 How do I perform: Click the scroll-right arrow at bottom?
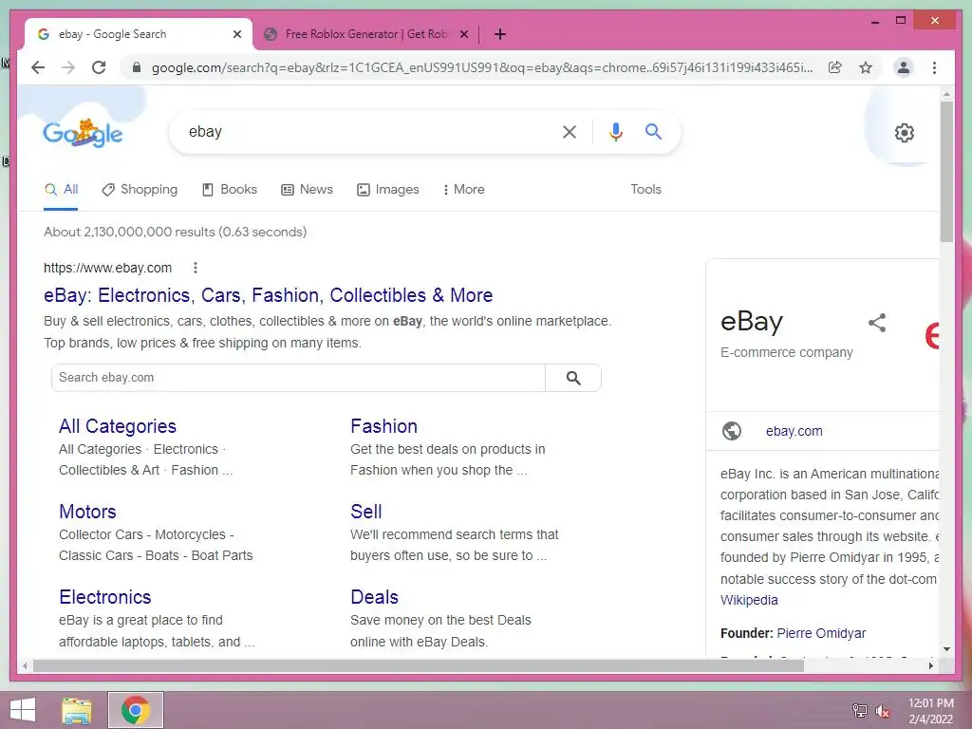(930, 665)
